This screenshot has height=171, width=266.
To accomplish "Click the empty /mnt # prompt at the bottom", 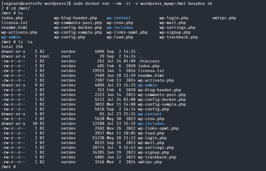I will pyautogui.click(x=9, y=167).
